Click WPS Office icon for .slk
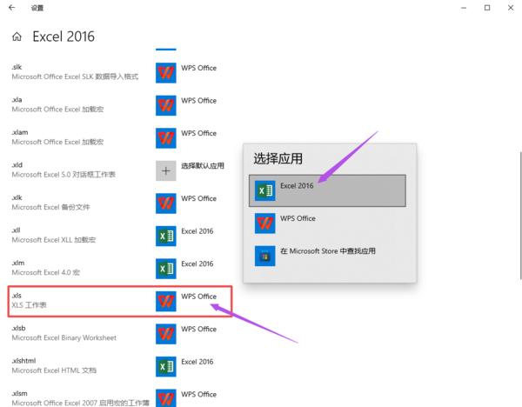The height and width of the screenshot is (407, 522). pyautogui.click(x=166, y=72)
